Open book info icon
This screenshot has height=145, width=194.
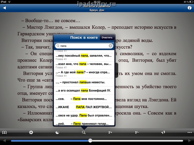[189, 8]
